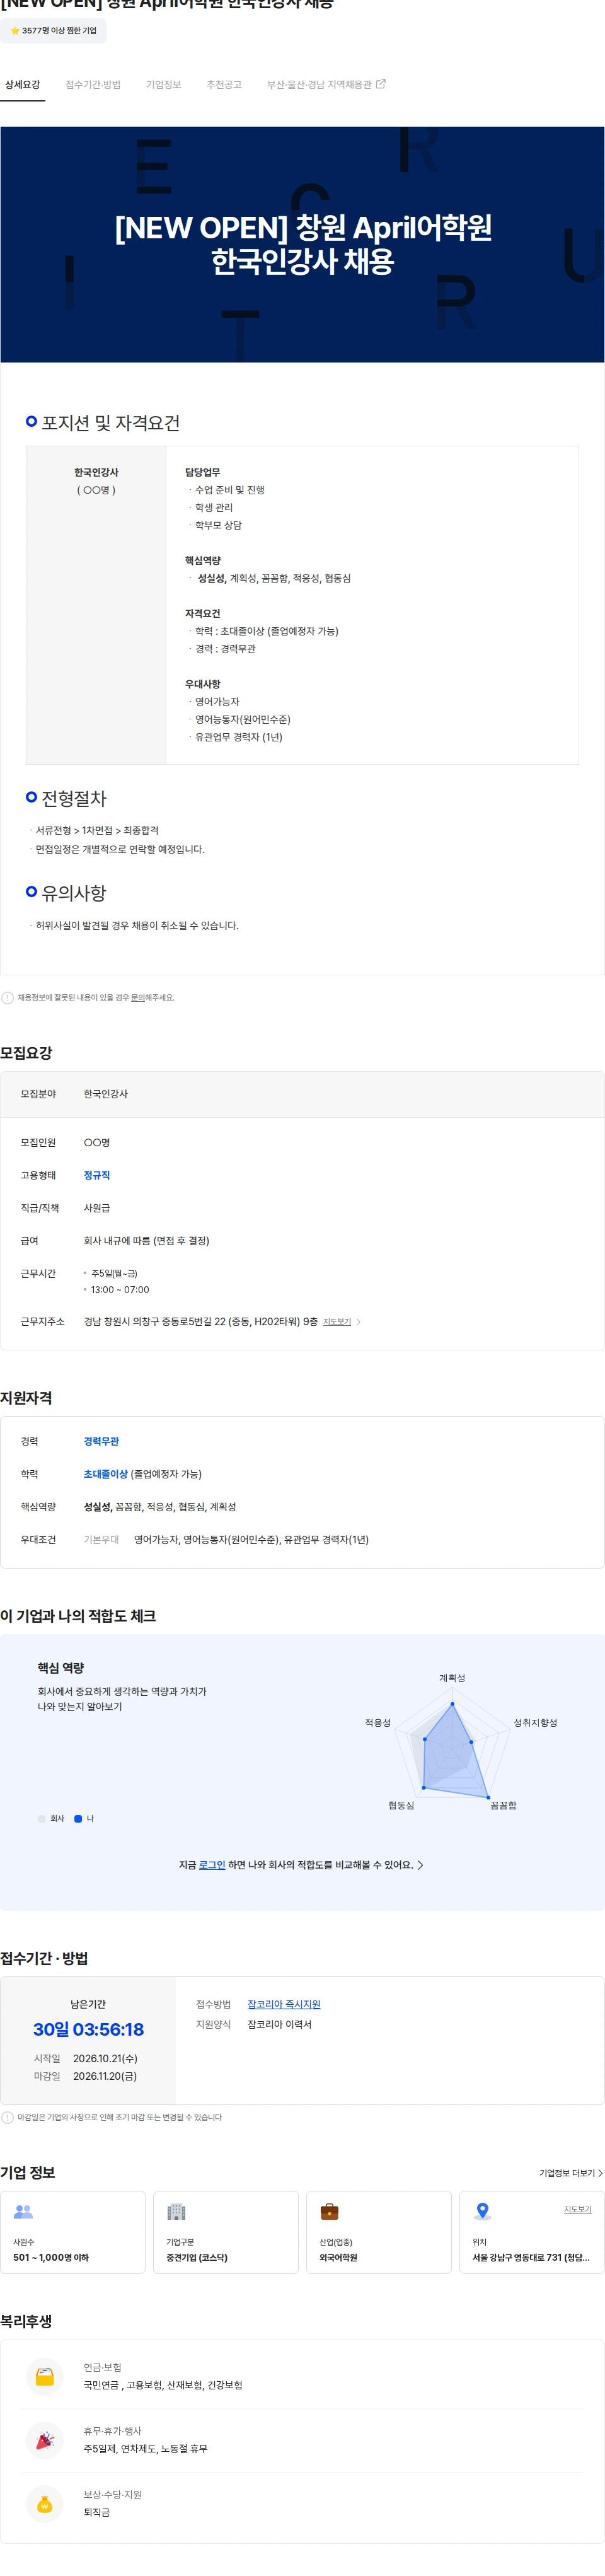Click the 적응성 label on radar chart
Image resolution: width=605 pixels, height=2576 pixels.
(x=378, y=1723)
